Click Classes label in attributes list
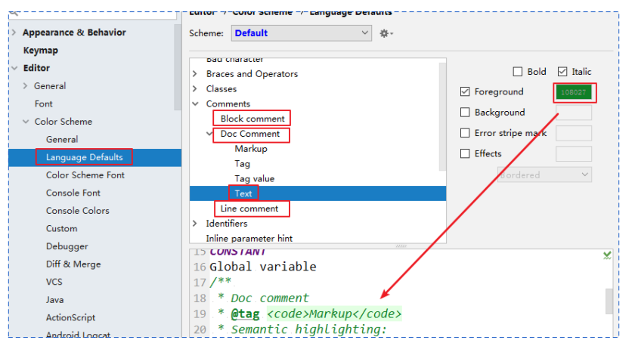The height and width of the screenshot is (343, 635). click(x=221, y=88)
